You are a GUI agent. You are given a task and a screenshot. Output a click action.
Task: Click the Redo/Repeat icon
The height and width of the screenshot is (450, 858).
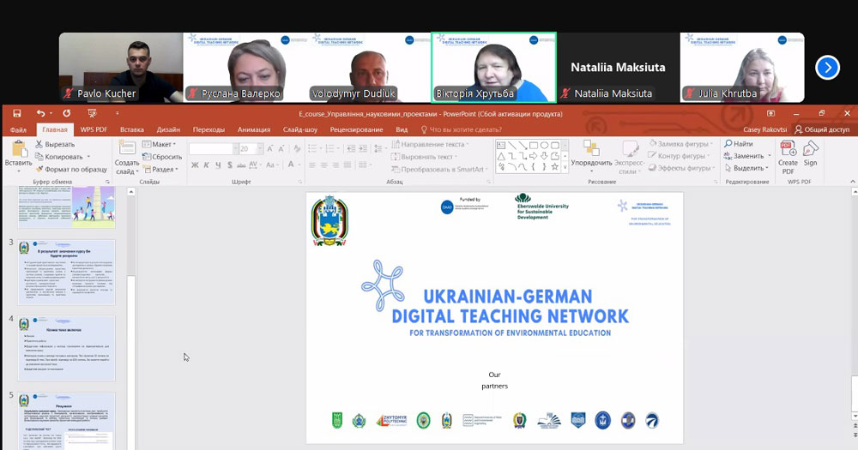(x=66, y=113)
